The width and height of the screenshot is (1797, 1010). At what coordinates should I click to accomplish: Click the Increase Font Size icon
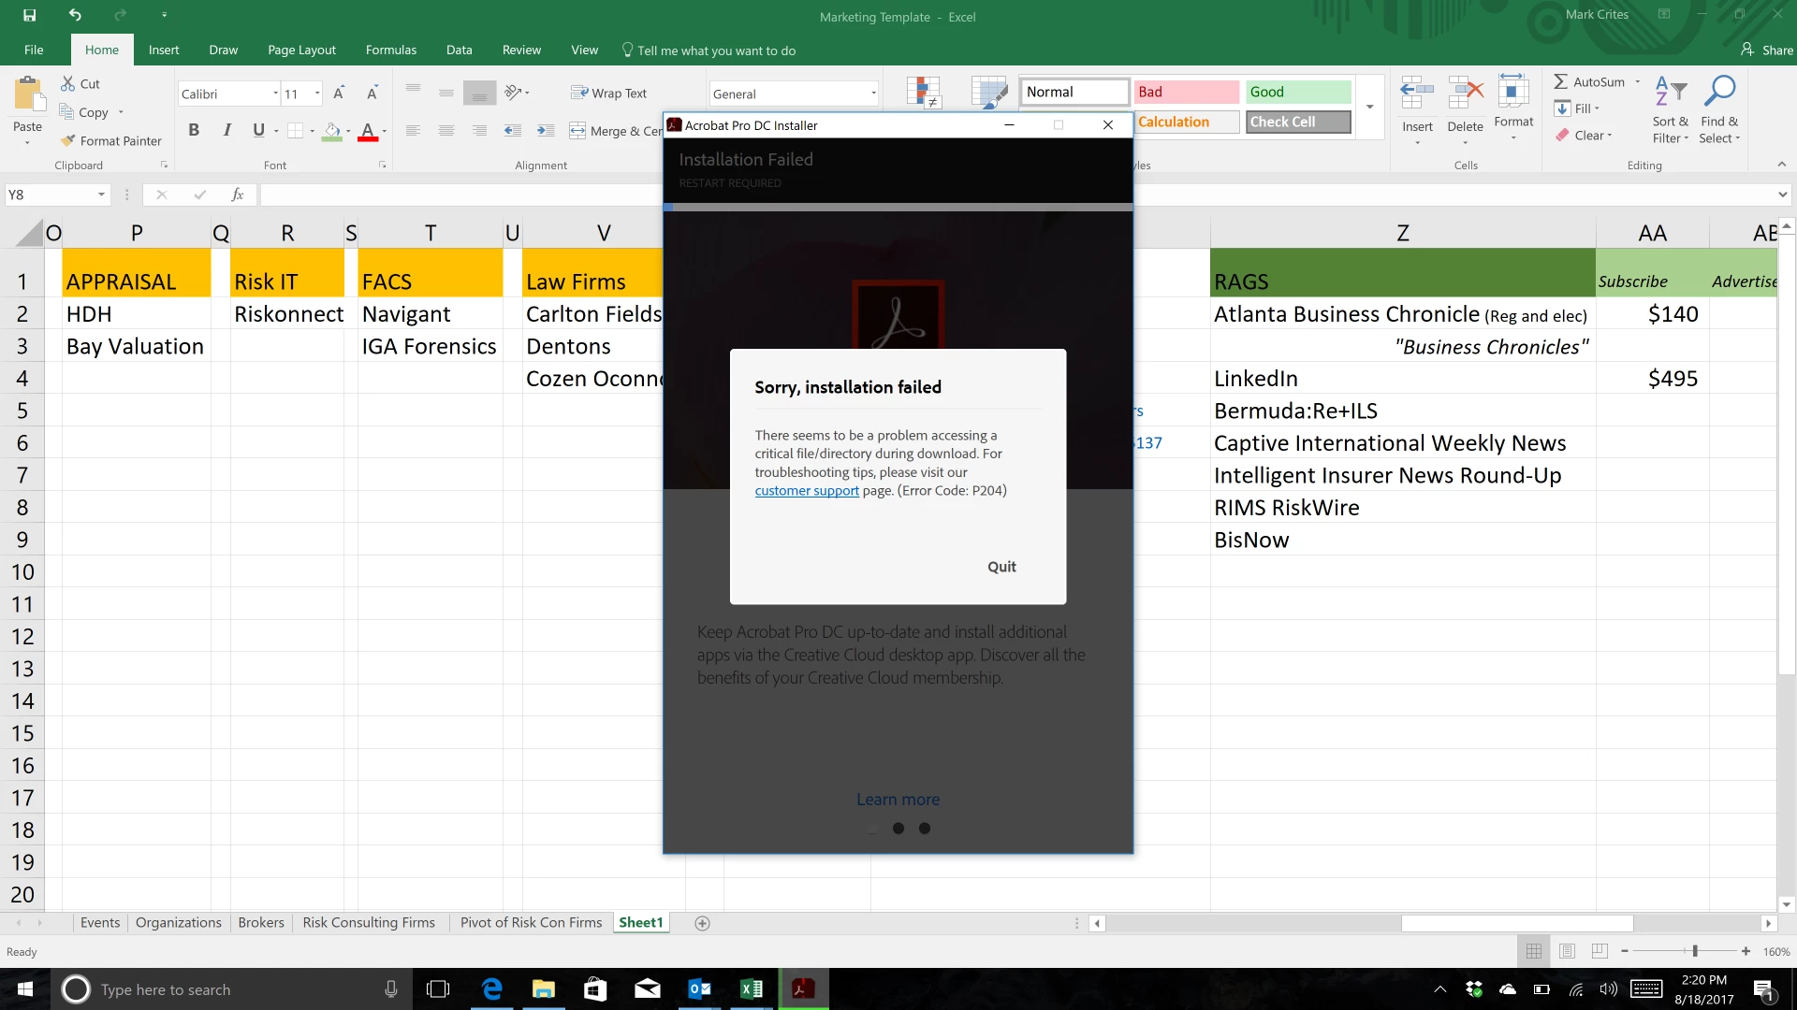[x=339, y=94]
